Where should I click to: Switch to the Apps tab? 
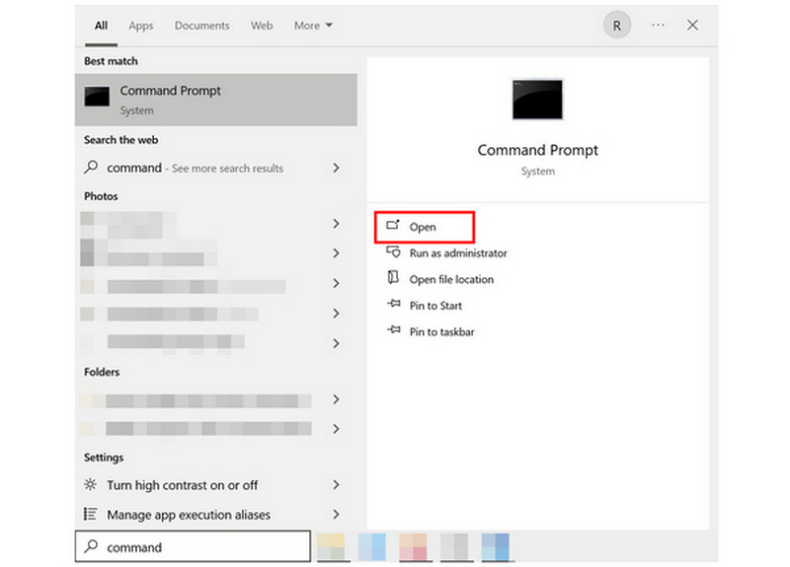click(x=141, y=26)
